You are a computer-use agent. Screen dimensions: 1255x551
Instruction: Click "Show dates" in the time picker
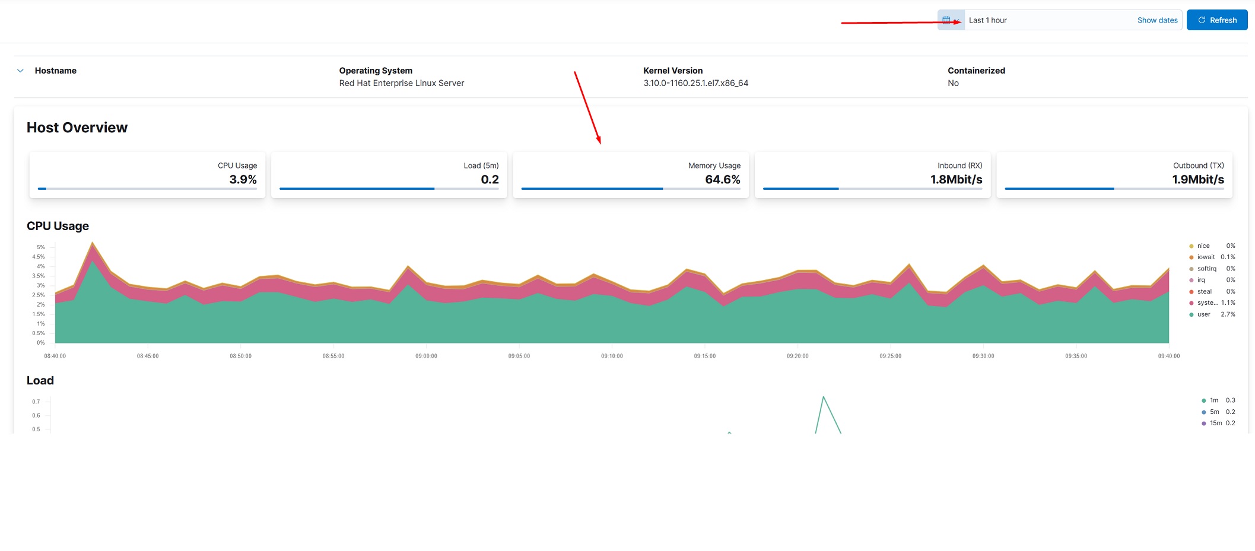pyautogui.click(x=1156, y=20)
